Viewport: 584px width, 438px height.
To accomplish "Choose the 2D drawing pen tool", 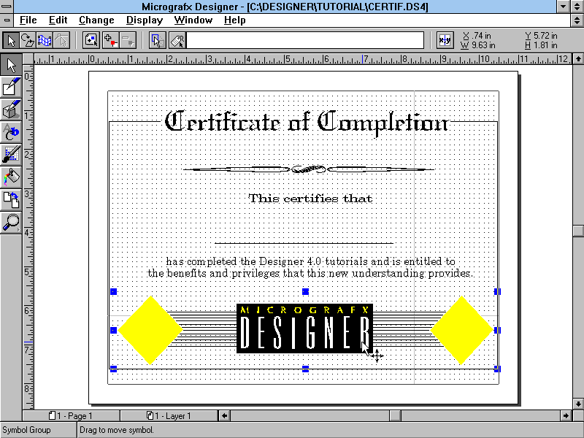I will [x=11, y=87].
